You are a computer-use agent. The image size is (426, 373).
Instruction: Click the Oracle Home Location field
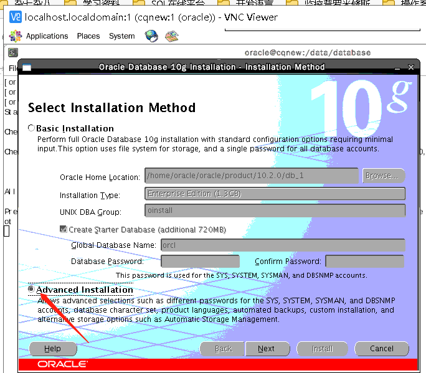coord(252,176)
